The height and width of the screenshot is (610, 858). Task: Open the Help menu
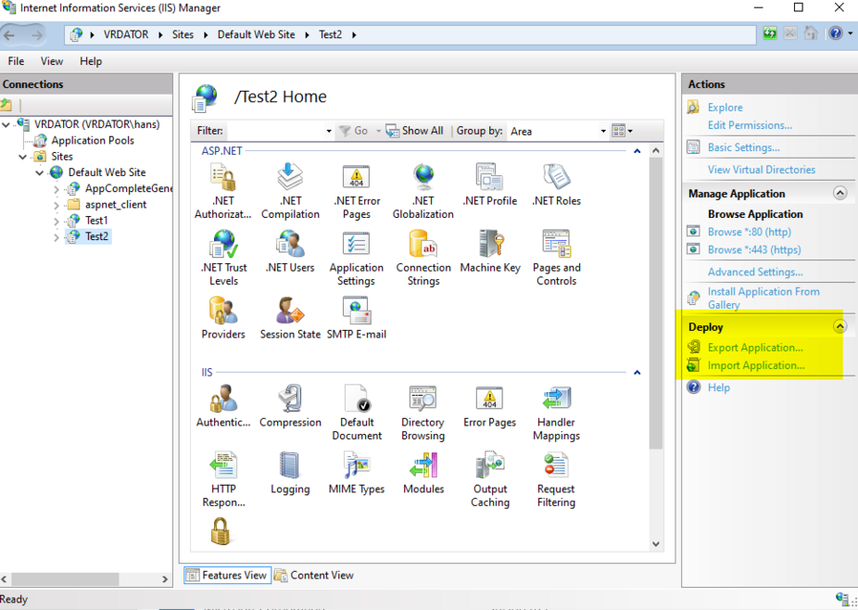pos(91,61)
